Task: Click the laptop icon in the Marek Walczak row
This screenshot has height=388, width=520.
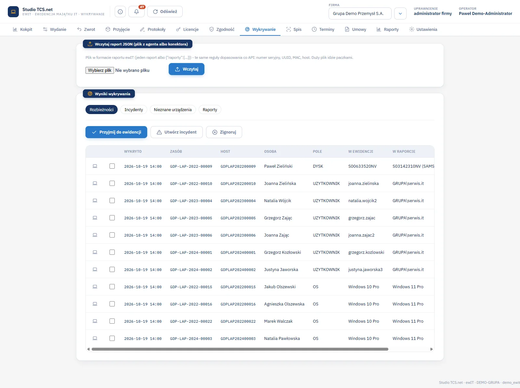Action: tap(95, 321)
